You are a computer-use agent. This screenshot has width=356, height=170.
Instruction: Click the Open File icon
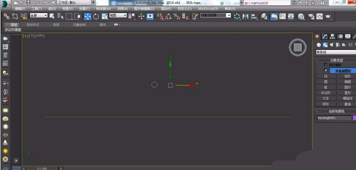(22, 3)
